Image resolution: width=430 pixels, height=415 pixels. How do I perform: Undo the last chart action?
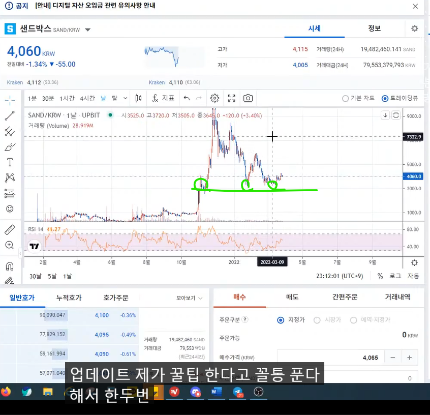[x=187, y=98]
